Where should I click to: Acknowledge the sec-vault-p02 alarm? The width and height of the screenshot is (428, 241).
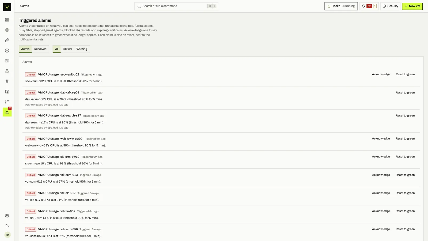tap(381, 74)
